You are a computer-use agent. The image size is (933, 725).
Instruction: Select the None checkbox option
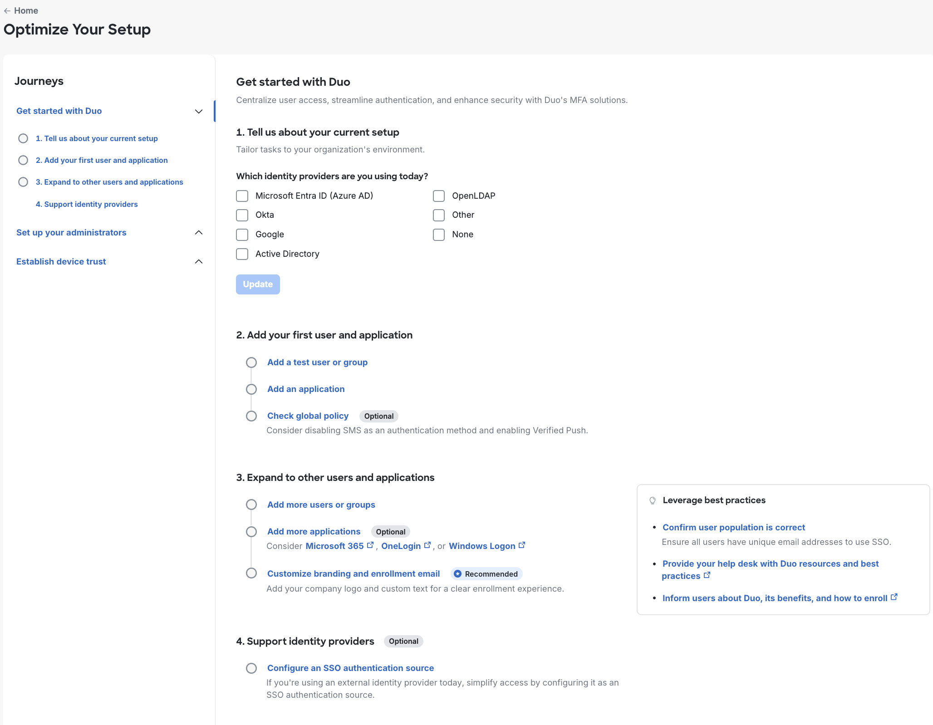click(x=439, y=235)
